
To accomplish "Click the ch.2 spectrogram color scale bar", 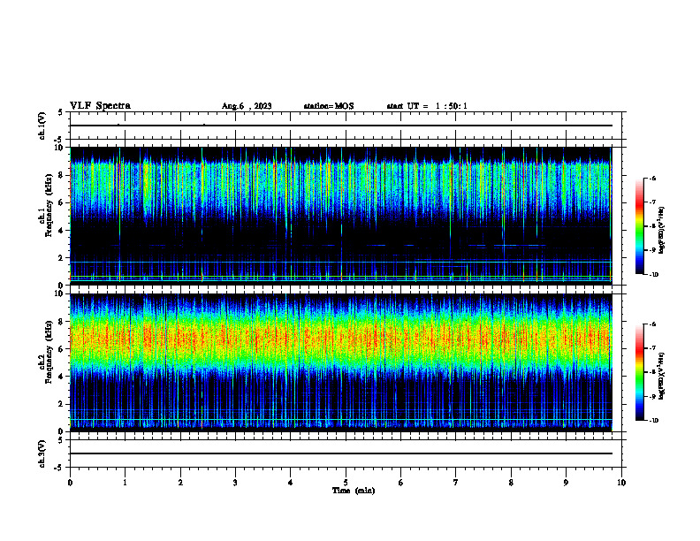I will point(639,372).
